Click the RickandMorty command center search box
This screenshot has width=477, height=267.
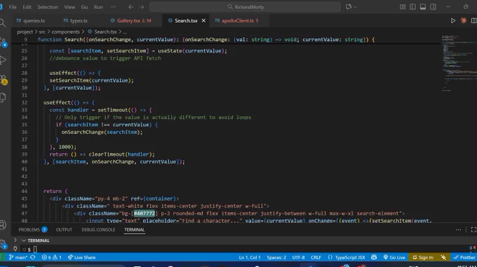(x=245, y=7)
